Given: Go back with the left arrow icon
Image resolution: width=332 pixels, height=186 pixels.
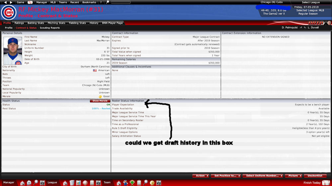Looking at the screenshot, I should point(6,2).
